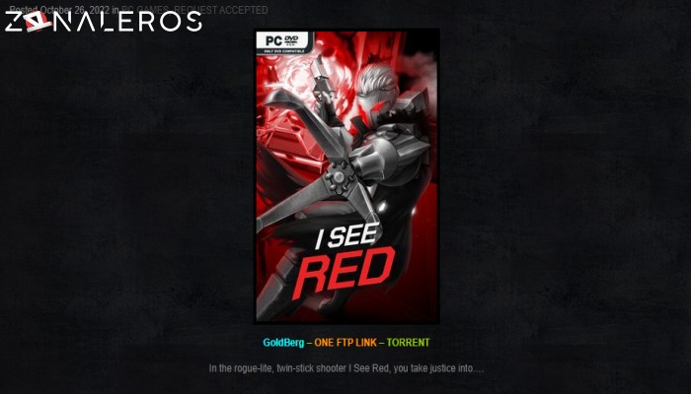Viewport: 691px width, 394px height.
Task: Select the ONE FTP LINK download option
Action: (x=345, y=343)
